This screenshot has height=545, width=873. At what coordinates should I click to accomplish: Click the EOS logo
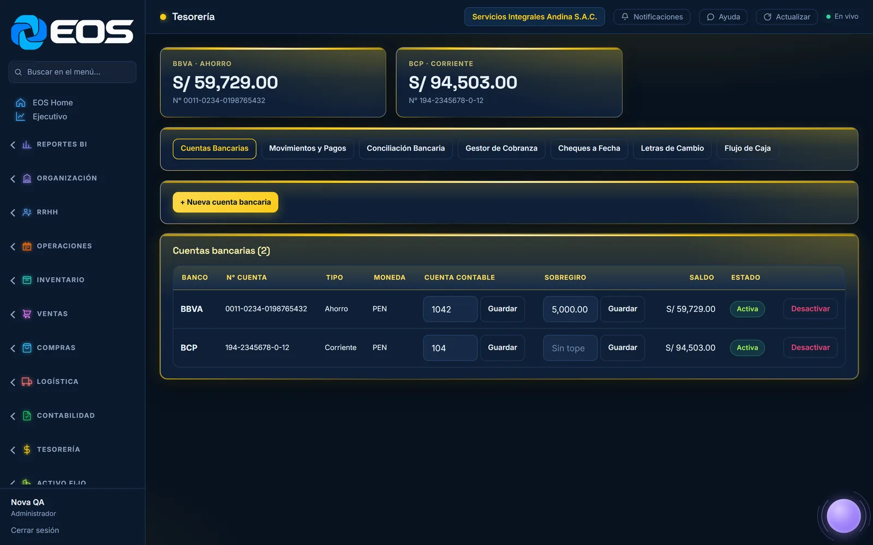coord(72,32)
